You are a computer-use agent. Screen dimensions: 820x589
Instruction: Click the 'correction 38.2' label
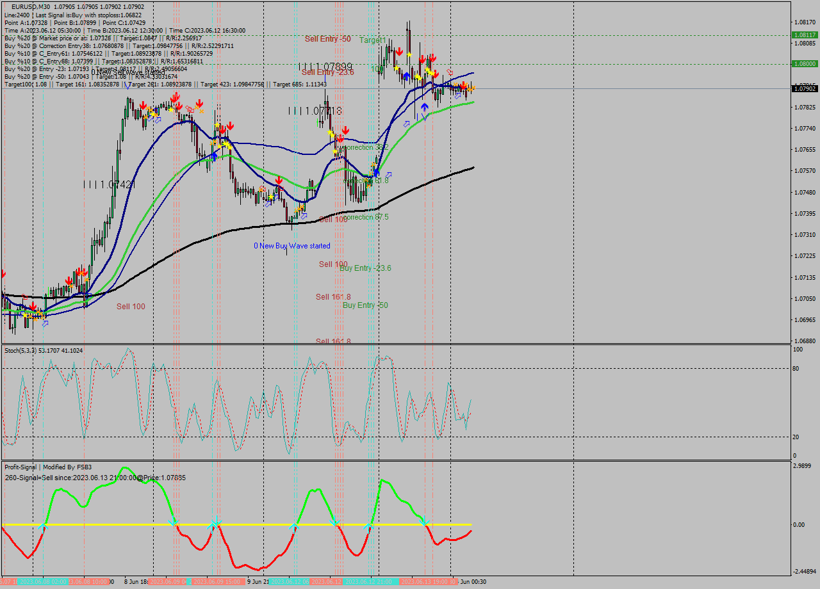(x=366, y=147)
